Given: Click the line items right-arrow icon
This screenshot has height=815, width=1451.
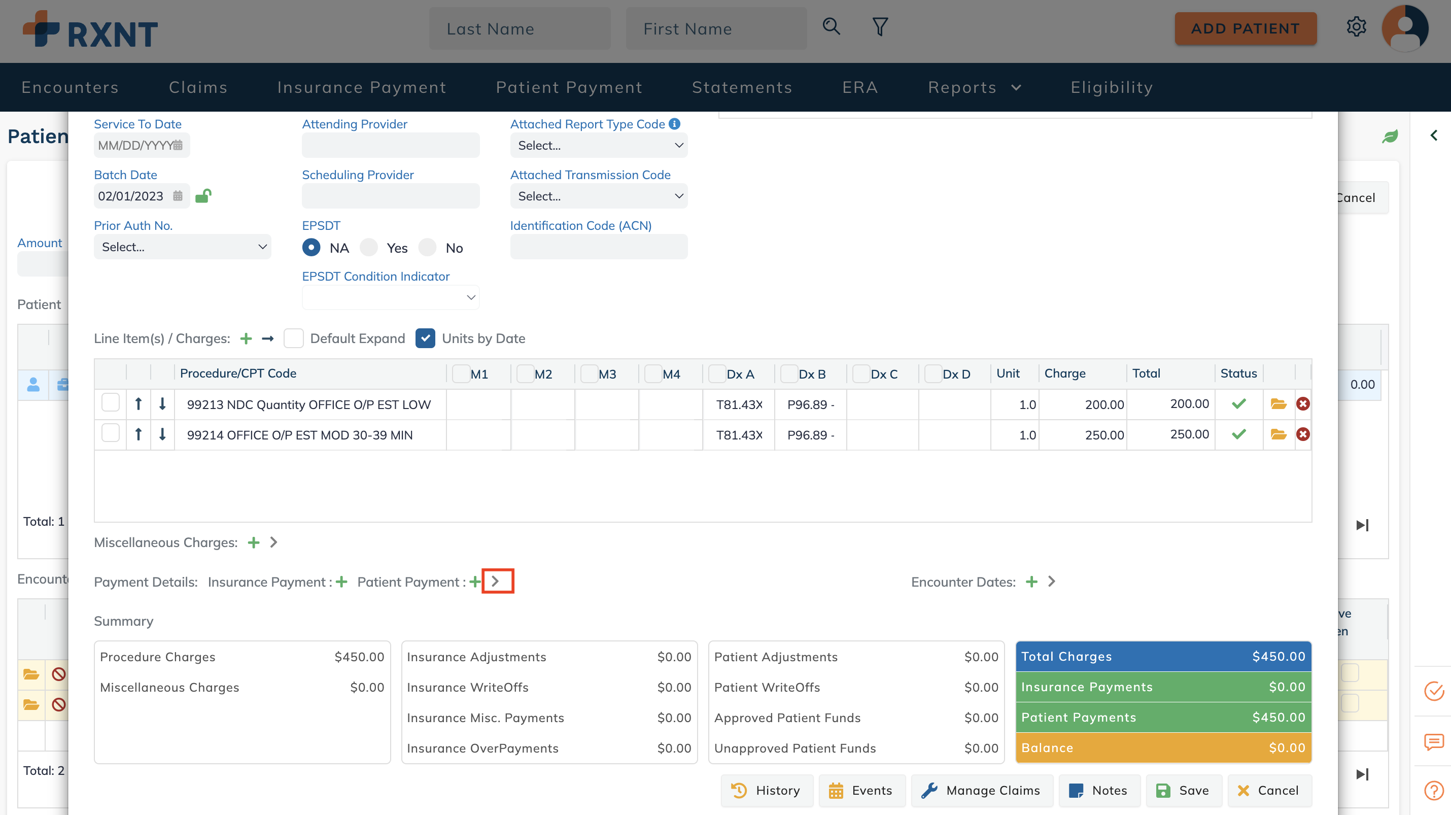Looking at the screenshot, I should coord(267,338).
